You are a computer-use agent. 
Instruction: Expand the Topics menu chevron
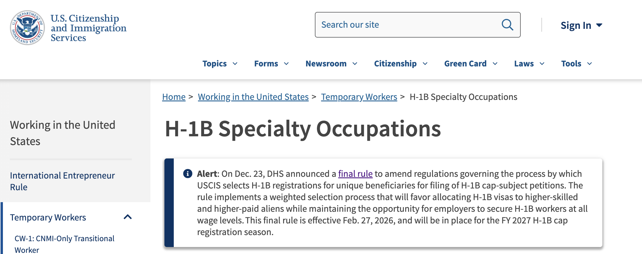[235, 64]
